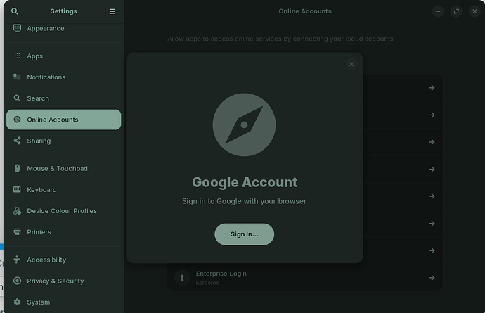Click the Accessibility figure icon
The height and width of the screenshot is (313, 485).
(17, 260)
